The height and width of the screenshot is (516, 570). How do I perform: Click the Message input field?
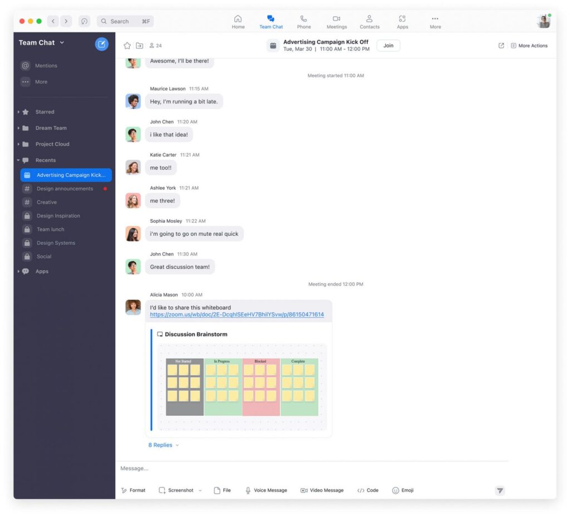click(x=312, y=469)
